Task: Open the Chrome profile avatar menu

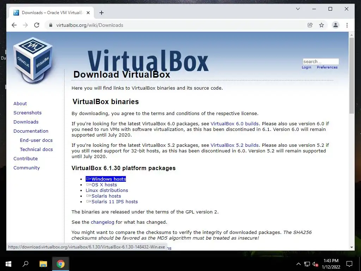Action: click(336, 25)
